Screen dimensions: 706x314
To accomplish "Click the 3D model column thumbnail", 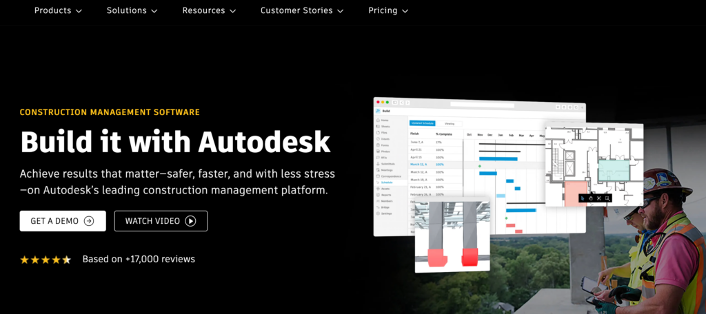I will tap(452, 234).
